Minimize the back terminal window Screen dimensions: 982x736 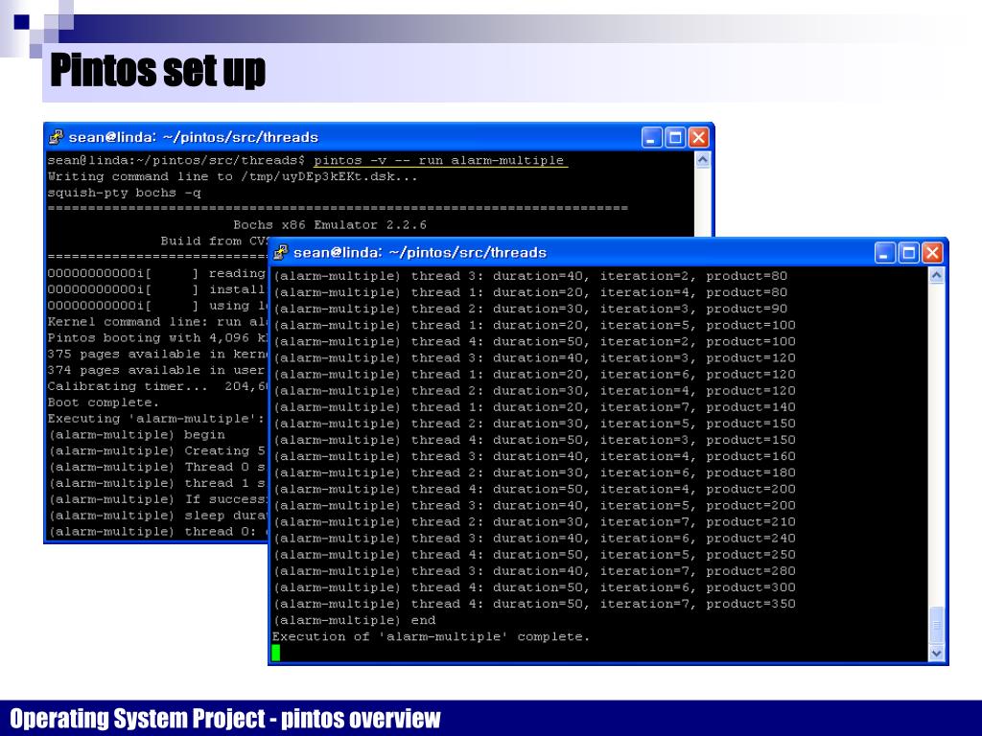pyautogui.click(x=651, y=137)
